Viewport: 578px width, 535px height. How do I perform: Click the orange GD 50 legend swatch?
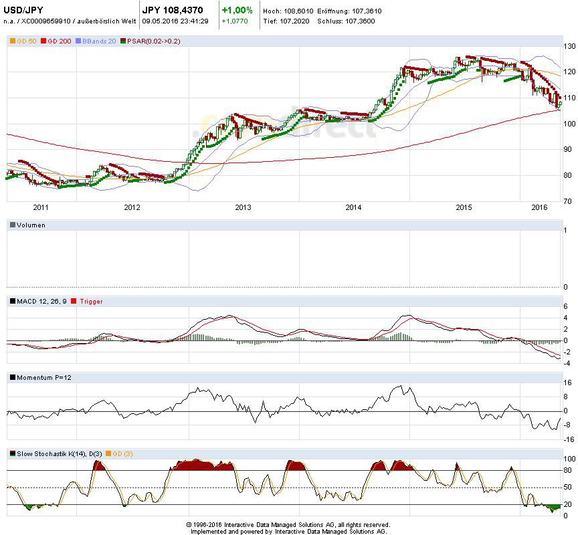click(x=13, y=41)
